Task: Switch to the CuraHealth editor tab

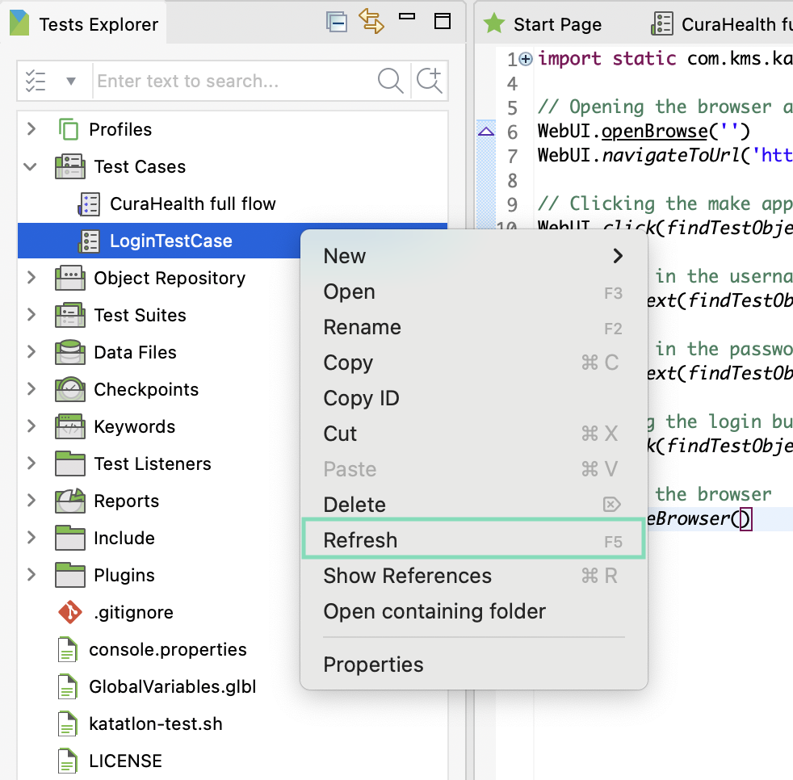Action: pyautogui.click(x=720, y=23)
